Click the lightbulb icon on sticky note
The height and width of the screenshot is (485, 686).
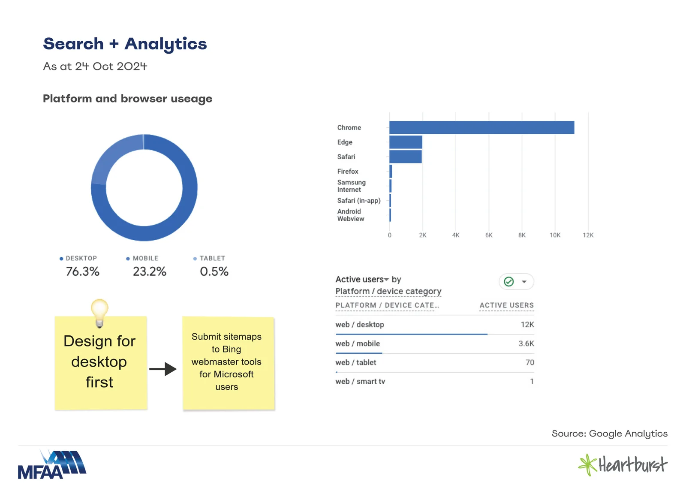click(99, 312)
